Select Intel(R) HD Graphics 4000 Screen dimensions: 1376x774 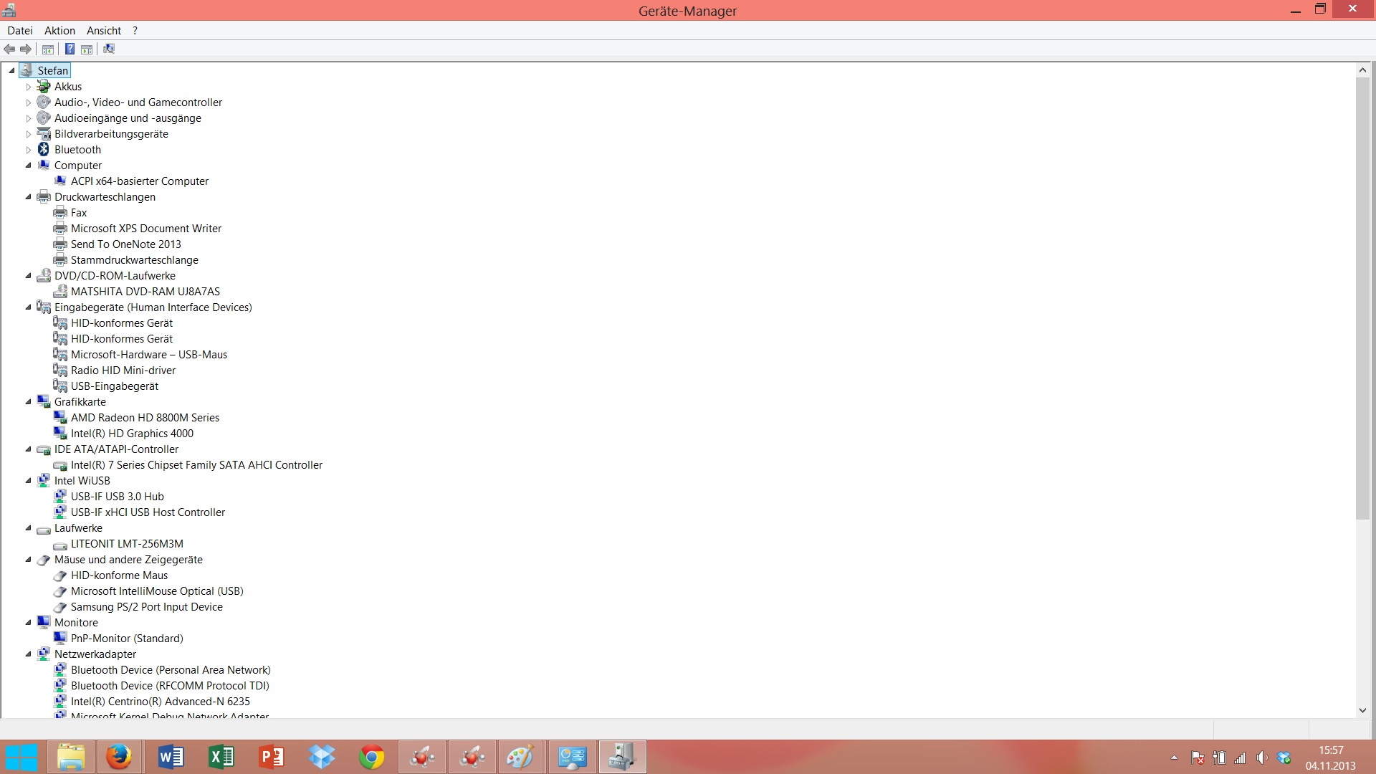pyautogui.click(x=133, y=434)
